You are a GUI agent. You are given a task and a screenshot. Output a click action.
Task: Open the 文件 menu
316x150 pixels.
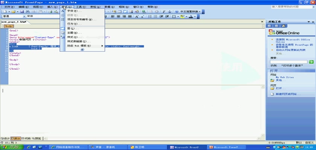click(x=9, y=7)
